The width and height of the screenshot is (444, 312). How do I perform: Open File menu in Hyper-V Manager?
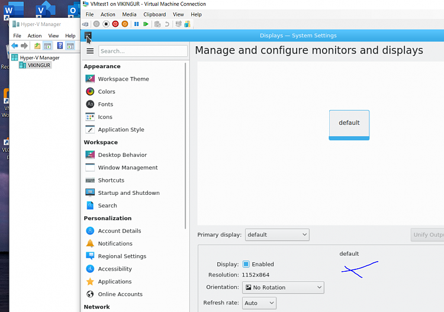17,36
